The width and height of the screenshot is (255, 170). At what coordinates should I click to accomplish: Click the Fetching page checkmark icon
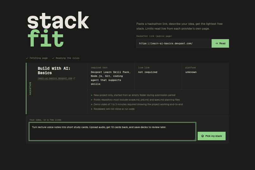(27, 58)
